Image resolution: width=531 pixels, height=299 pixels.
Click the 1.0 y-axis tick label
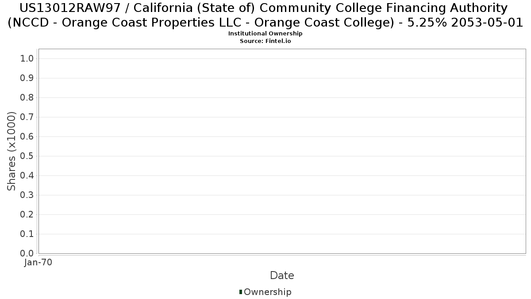coord(27,59)
